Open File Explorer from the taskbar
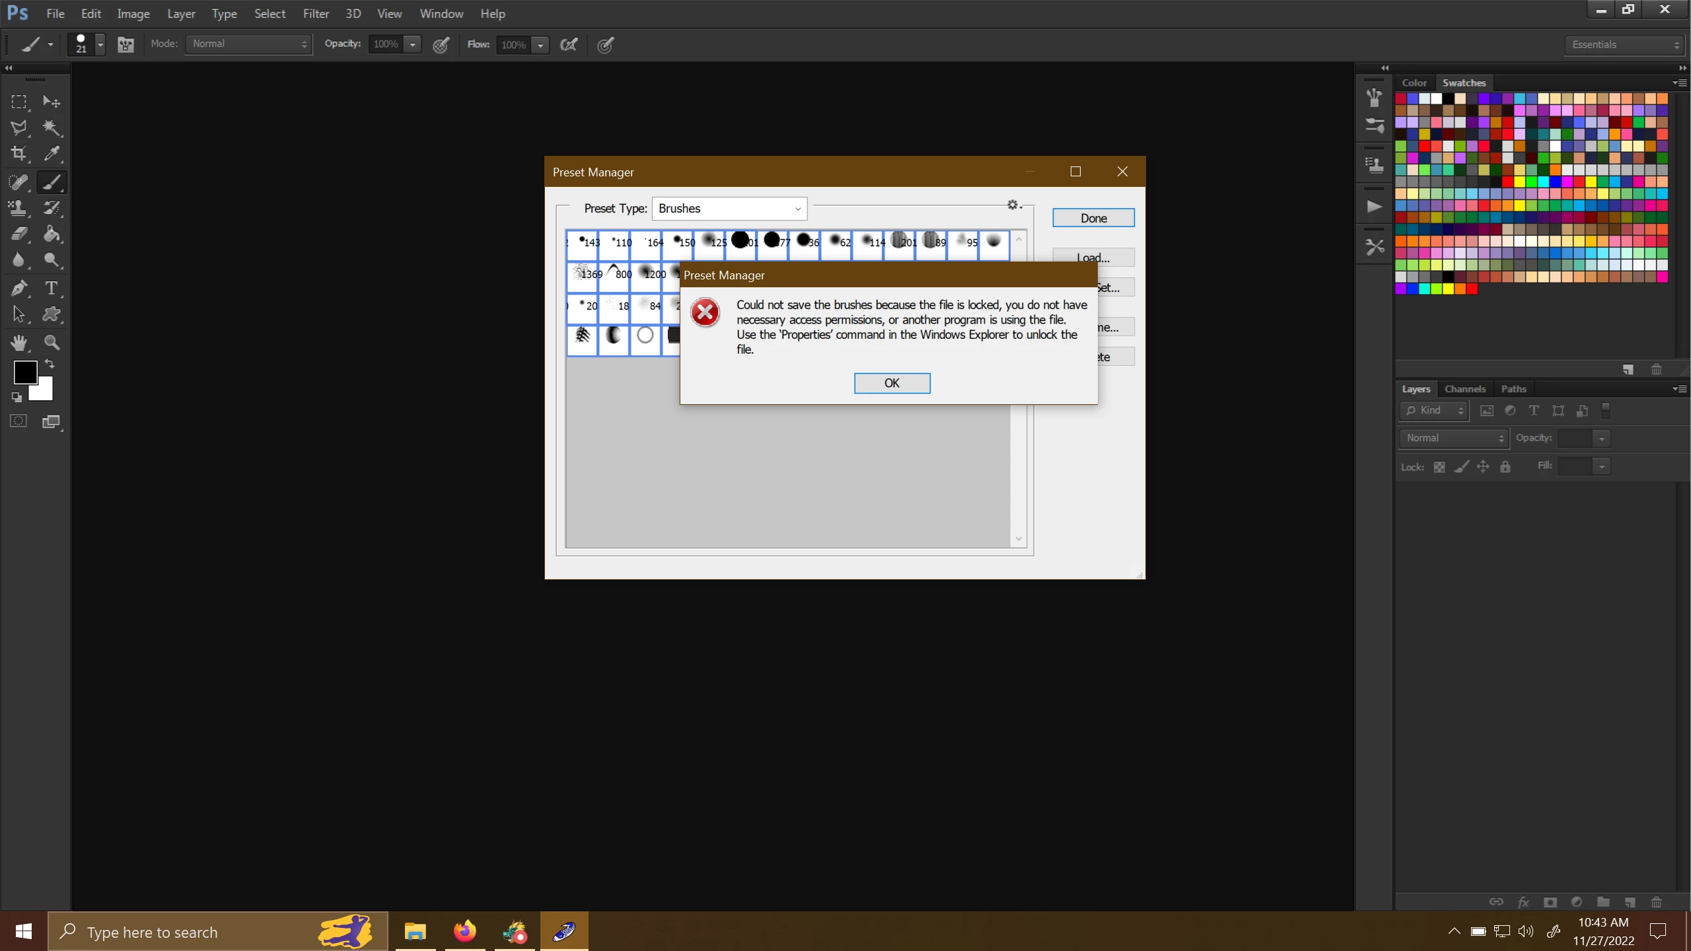1691x951 pixels. coord(415,932)
